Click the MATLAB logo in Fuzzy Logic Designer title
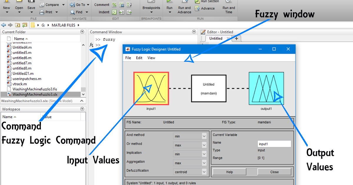This screenshot has height=185, width=353. click(128, 49)
